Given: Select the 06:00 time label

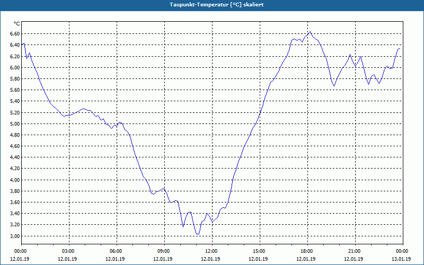Looking at the screenshot, I should (x=117, y=251).
